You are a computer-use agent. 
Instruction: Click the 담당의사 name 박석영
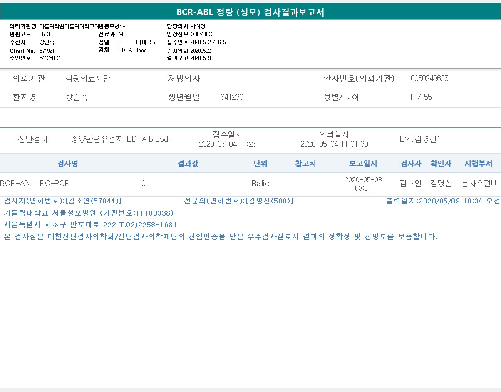(x=198, y=26)
